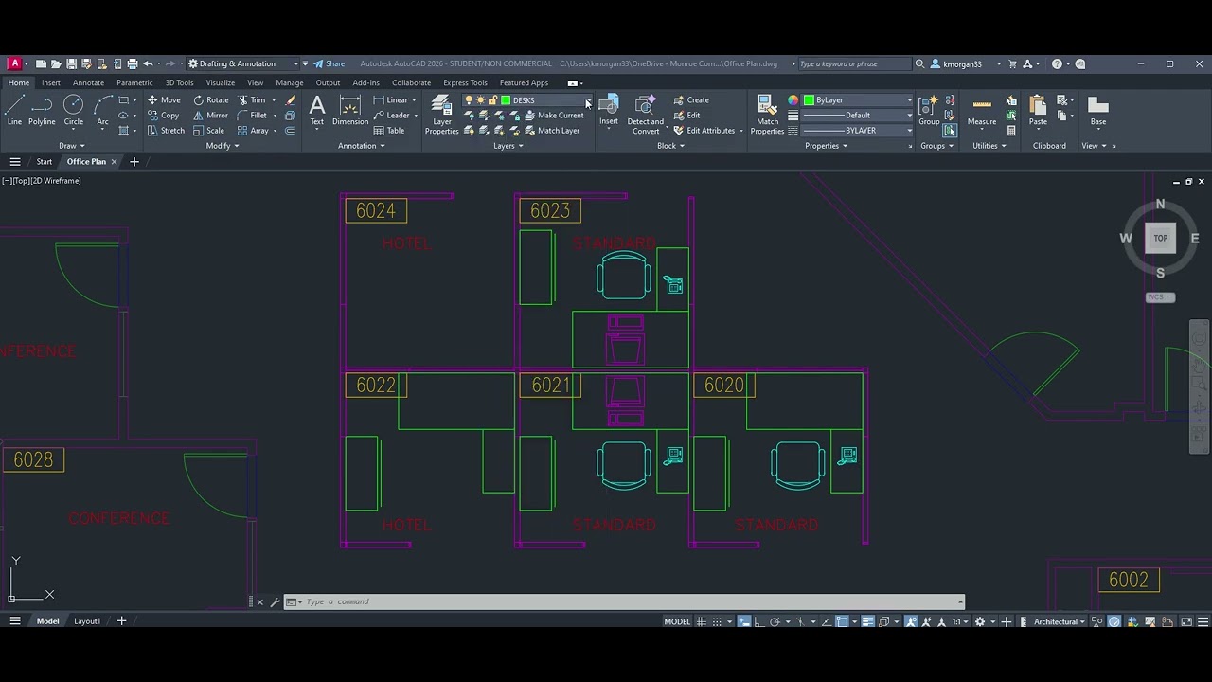Toggle the DESKS layer lightbulb on/off

469,100
